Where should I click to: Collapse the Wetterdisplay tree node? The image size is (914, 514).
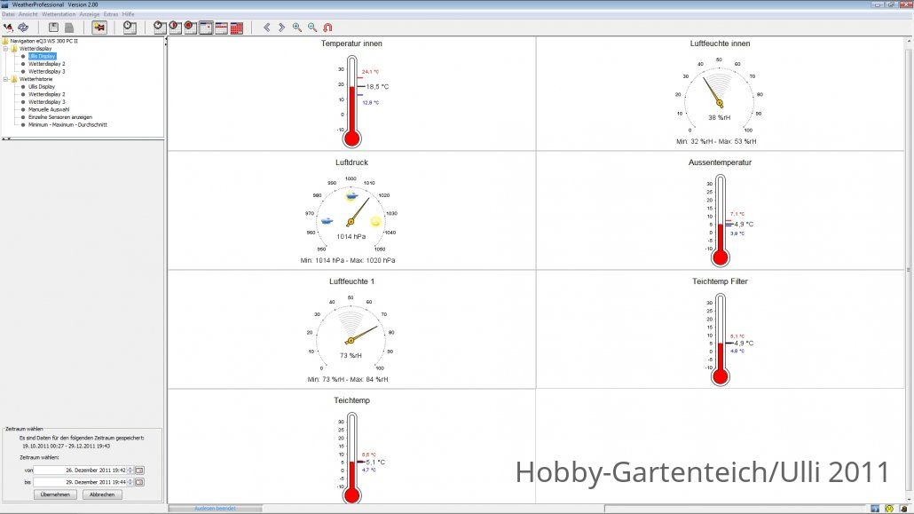click(6, 49)
